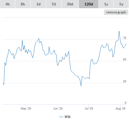Toggle the RSI series in legend
This screenshot has height=124, width=129.
point(67,117)
